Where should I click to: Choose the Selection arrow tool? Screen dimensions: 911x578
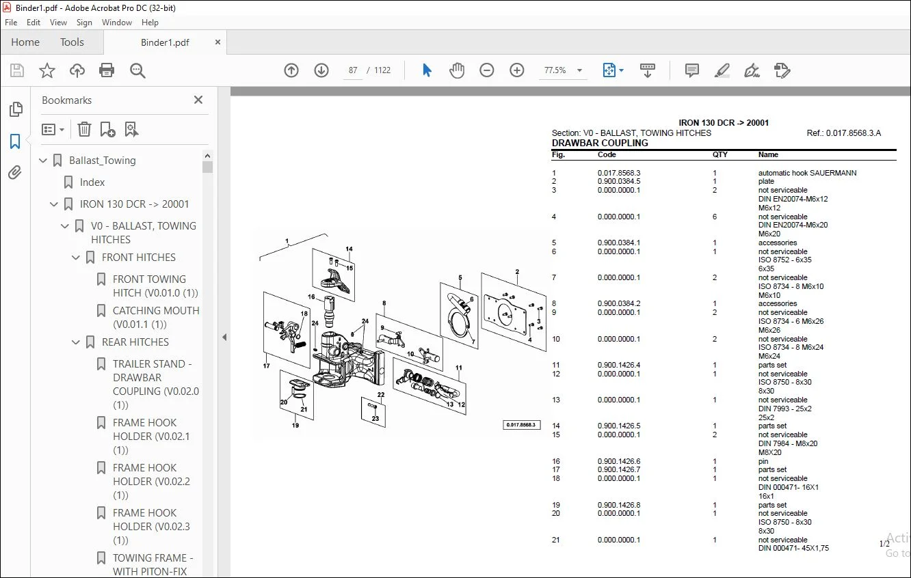[x=427, y=70]
